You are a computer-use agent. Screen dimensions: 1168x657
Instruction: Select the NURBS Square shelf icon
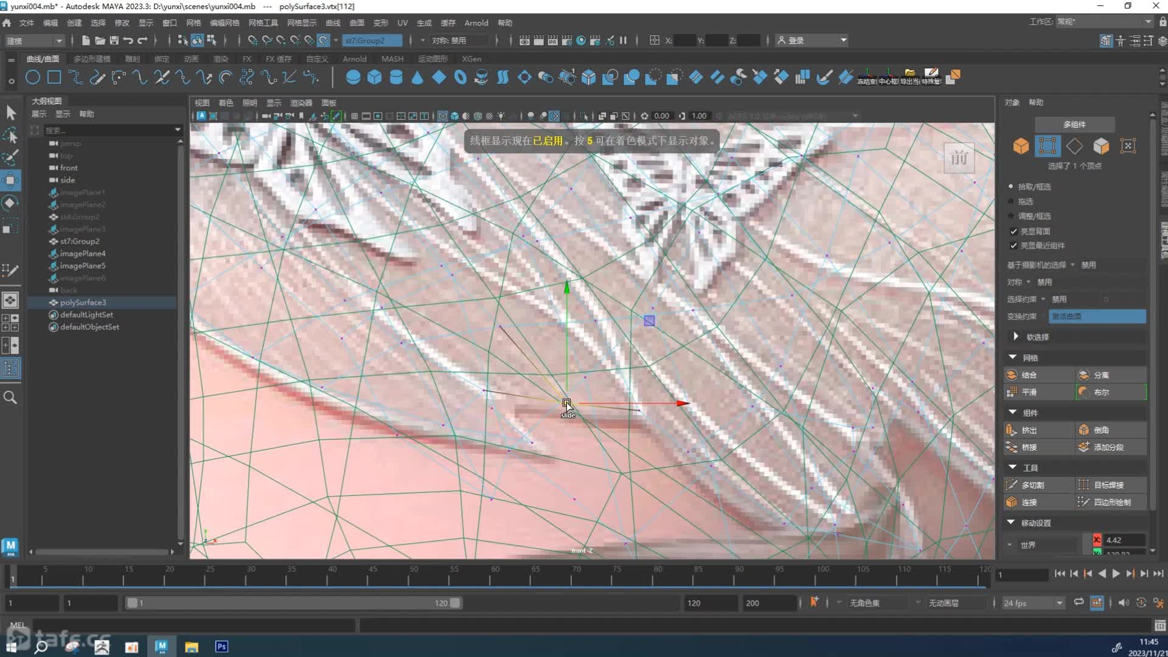tap(54, 77)
